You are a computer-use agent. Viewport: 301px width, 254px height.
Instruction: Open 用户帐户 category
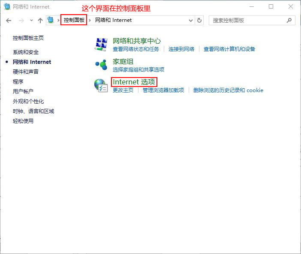[23, 91]
